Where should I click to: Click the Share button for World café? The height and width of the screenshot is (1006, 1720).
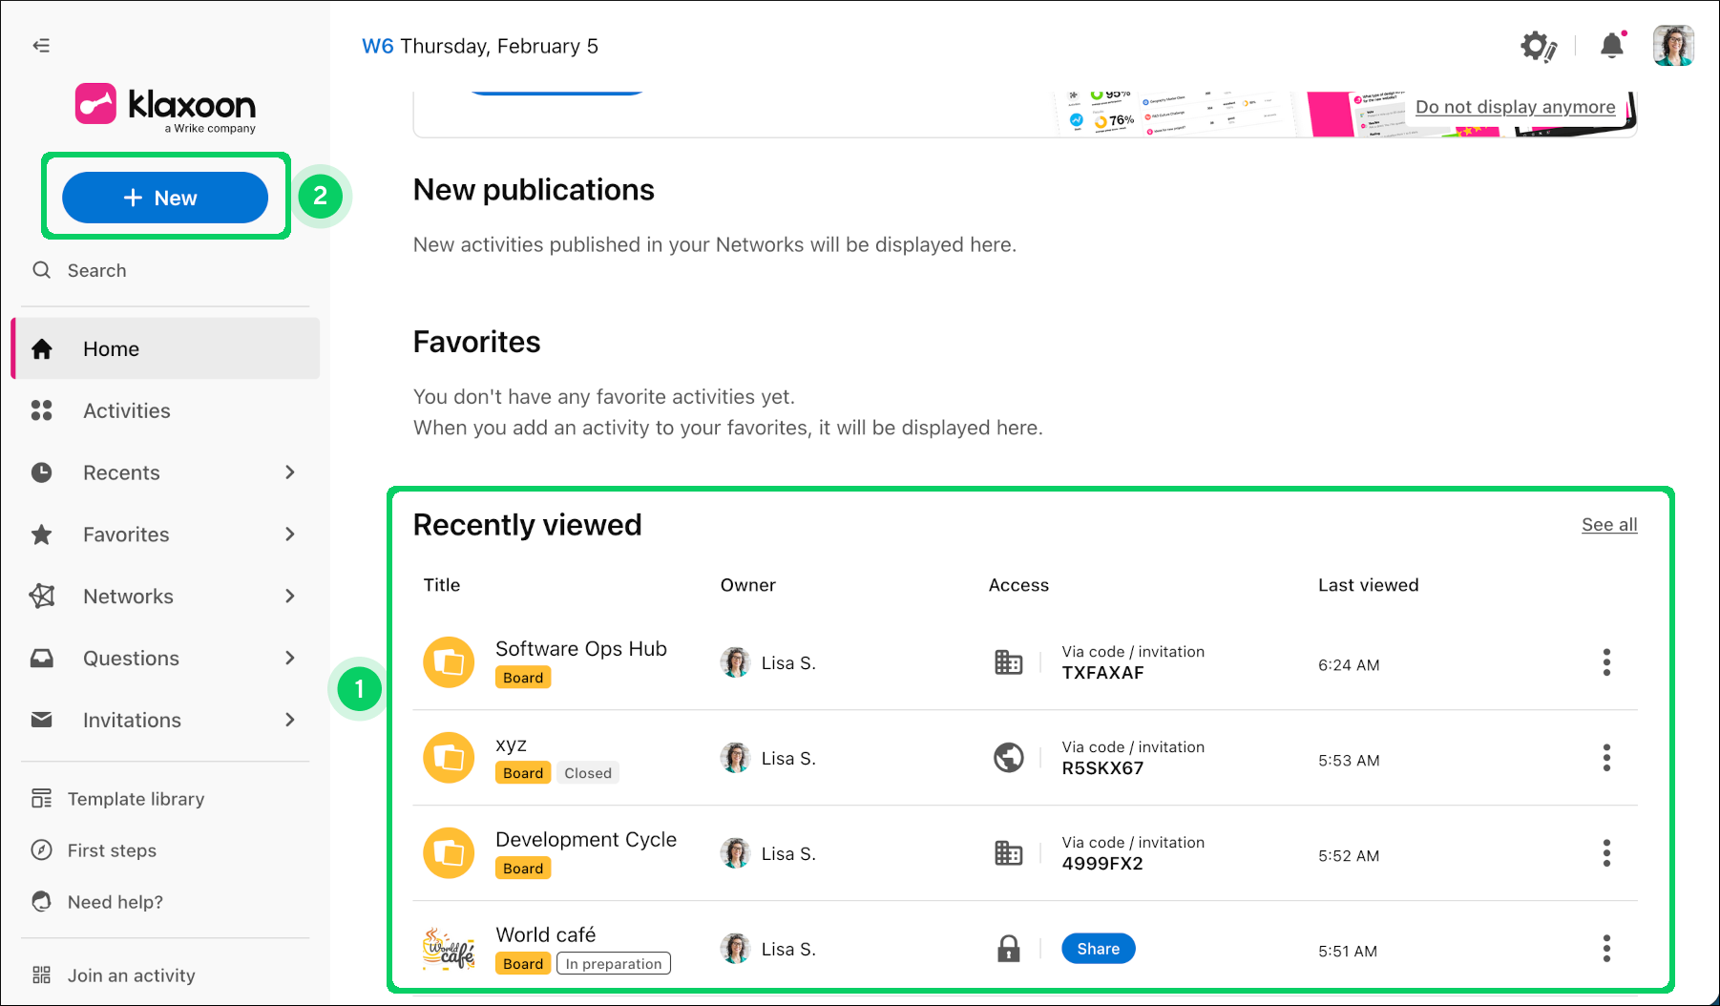coord(1098,949)
